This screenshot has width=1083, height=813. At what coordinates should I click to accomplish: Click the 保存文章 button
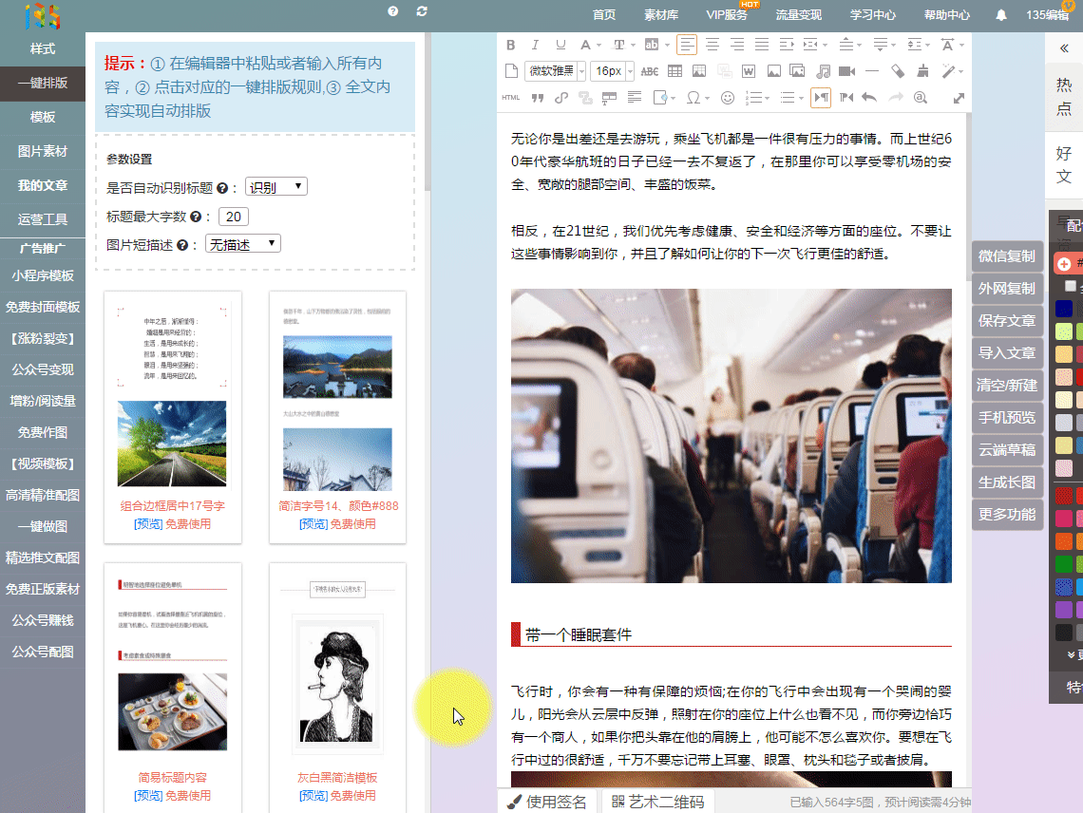(x=1006, y=320)
